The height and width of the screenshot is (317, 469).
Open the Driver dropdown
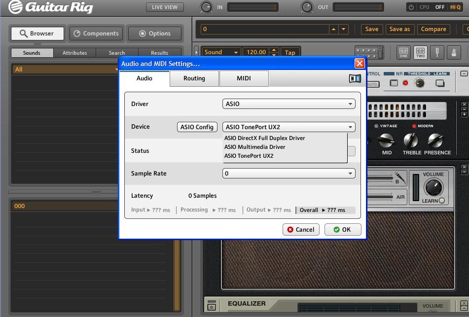(x=289, y=104)
